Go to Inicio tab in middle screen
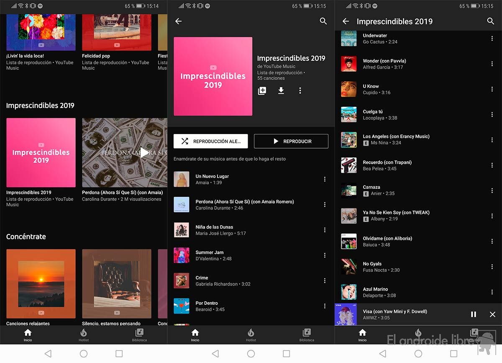The image size is (502, 363). click(x=195, y=335)
